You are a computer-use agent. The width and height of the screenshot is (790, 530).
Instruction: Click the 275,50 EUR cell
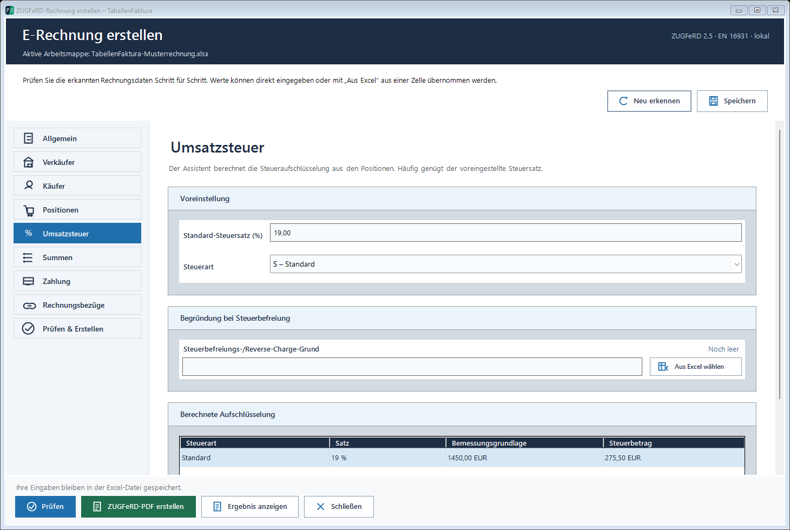click(x=674, y=458)
